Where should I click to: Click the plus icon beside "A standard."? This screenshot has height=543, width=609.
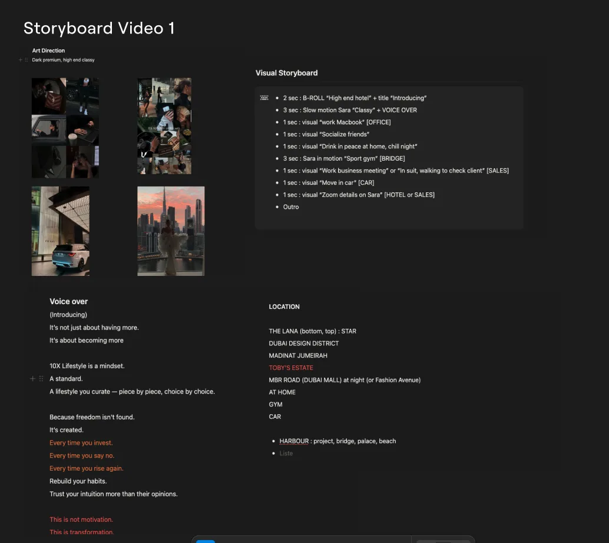[33, 379]
